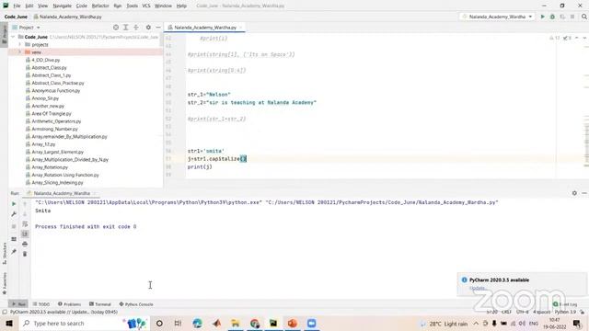Image resolution: width=589 pixels, height=331 pixels.
Task: Open the Tools menu
Action: click(132, 6)
